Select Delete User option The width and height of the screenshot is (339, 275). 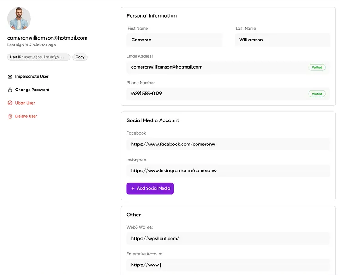(x=26, y=116)
